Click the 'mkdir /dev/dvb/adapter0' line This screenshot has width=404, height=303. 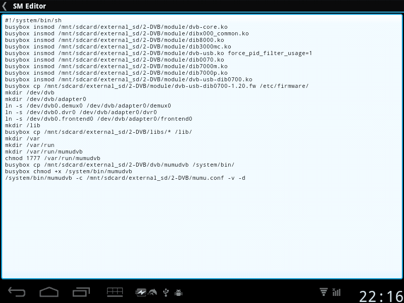pyautogui.click(x=45, y=99)
